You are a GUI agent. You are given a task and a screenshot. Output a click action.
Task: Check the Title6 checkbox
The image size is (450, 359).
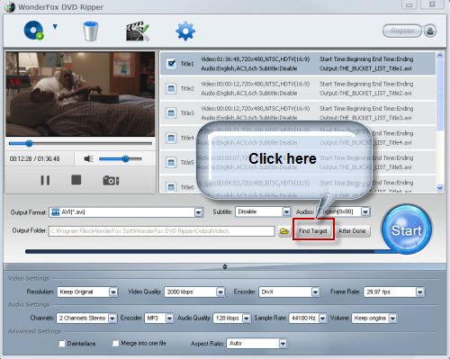171,186
